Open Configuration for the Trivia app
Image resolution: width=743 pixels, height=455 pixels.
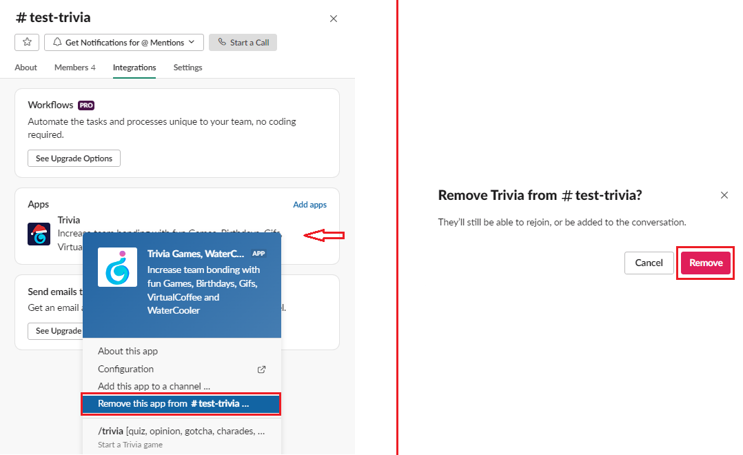tap(182, 369)
